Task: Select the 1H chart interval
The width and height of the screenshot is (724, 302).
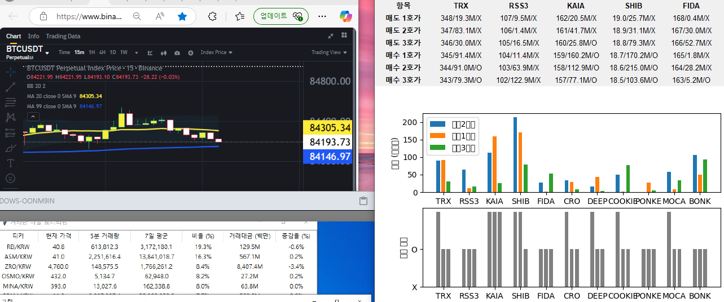Action: click(x=92, y=52)
